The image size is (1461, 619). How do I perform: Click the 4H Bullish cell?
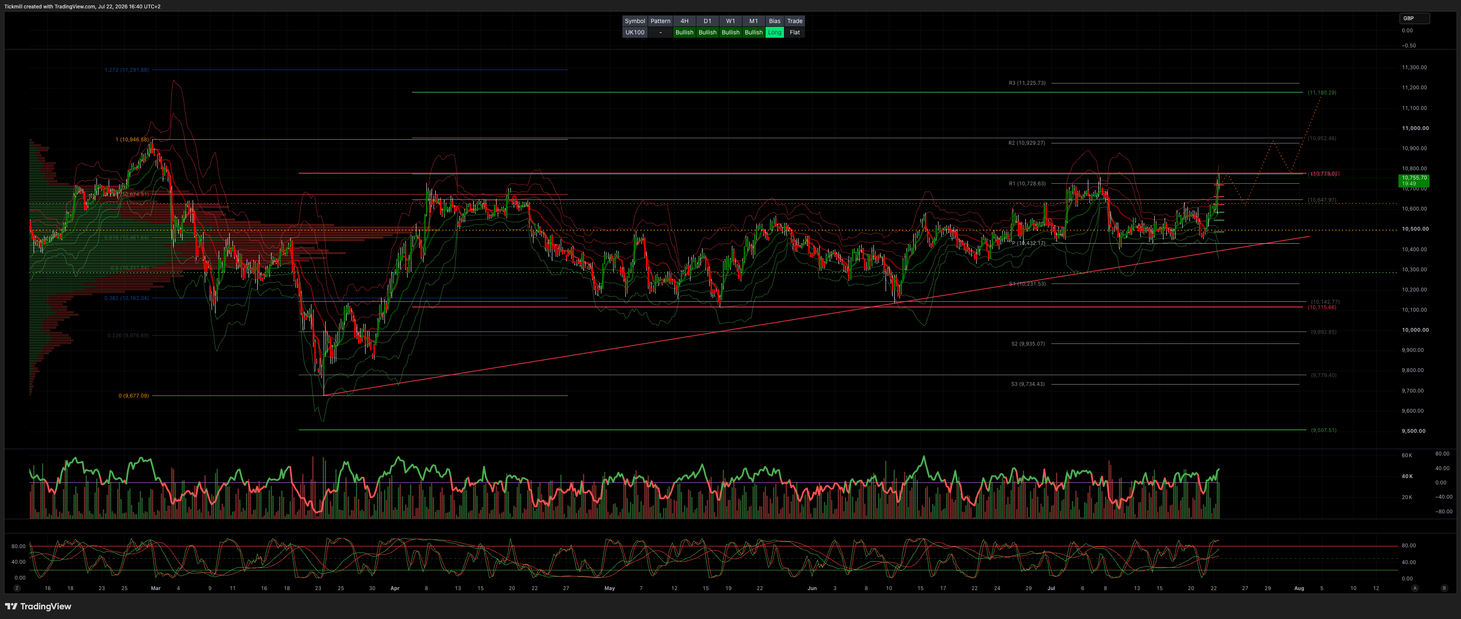coord(684,32)
